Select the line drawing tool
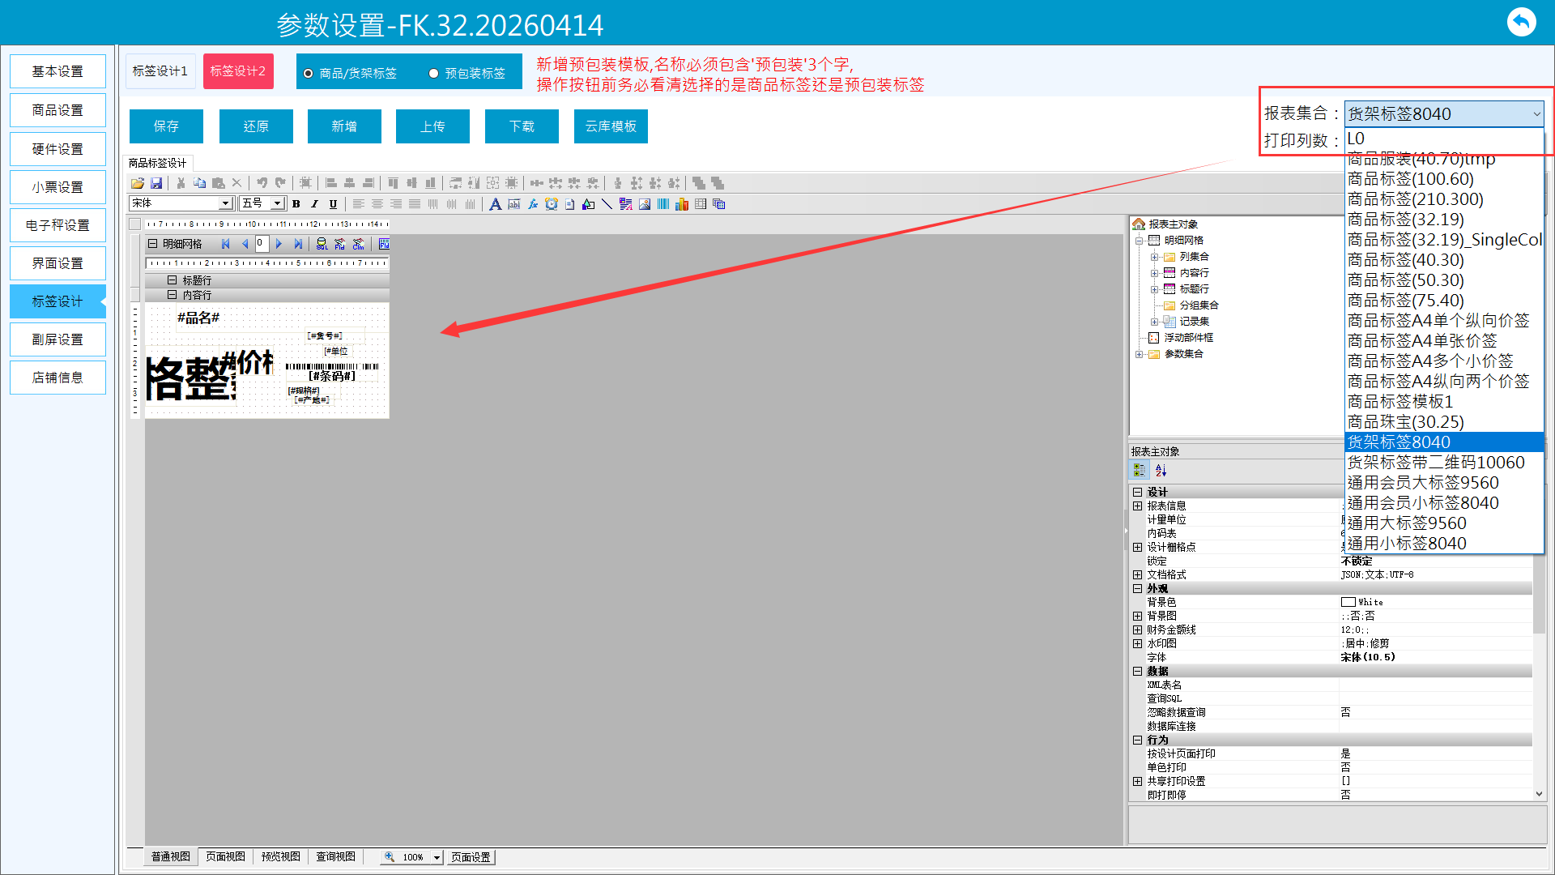Screen dimensions: 1555x875 tap(607, 204)
